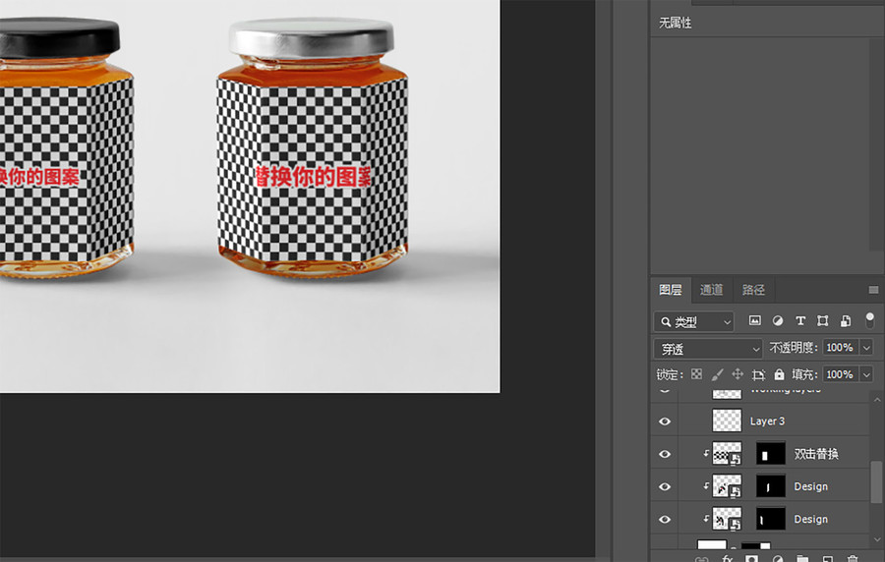This screenshot has width=885, height=562.
Task: Create a new group folder icon
Action: click(802, 559)
